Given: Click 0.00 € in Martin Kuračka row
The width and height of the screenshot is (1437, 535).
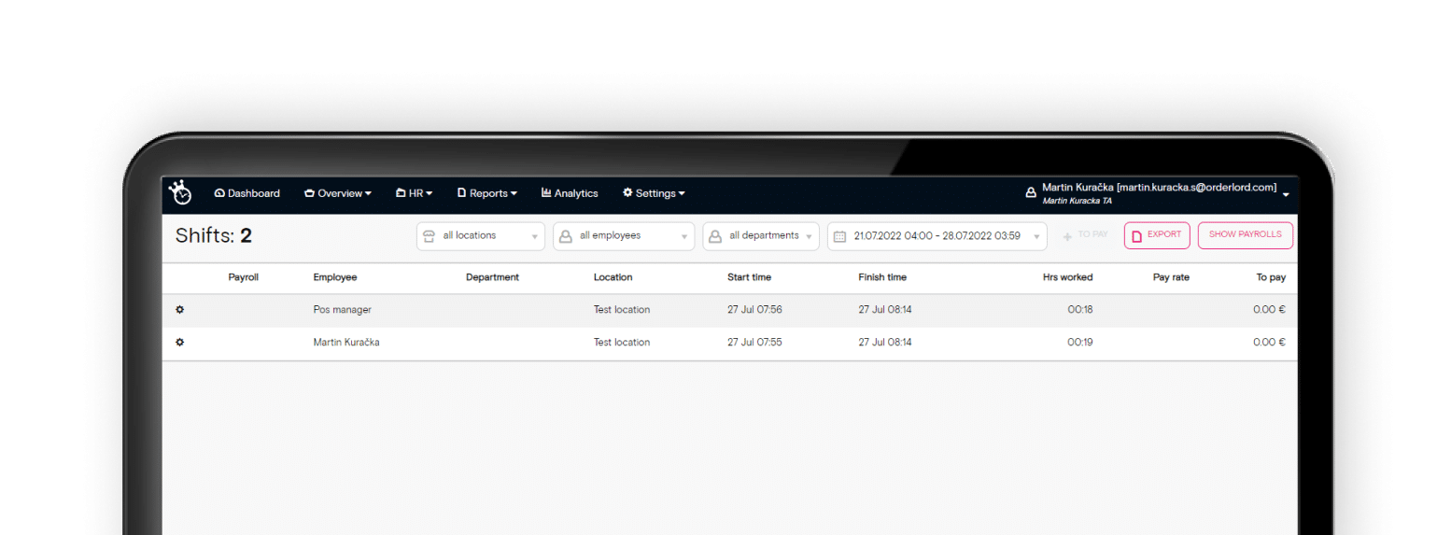Looking at the screenshot, I should pyautogui.click(x=1269, y=343).
